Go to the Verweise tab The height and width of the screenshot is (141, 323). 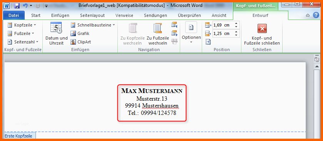(124, 15)
